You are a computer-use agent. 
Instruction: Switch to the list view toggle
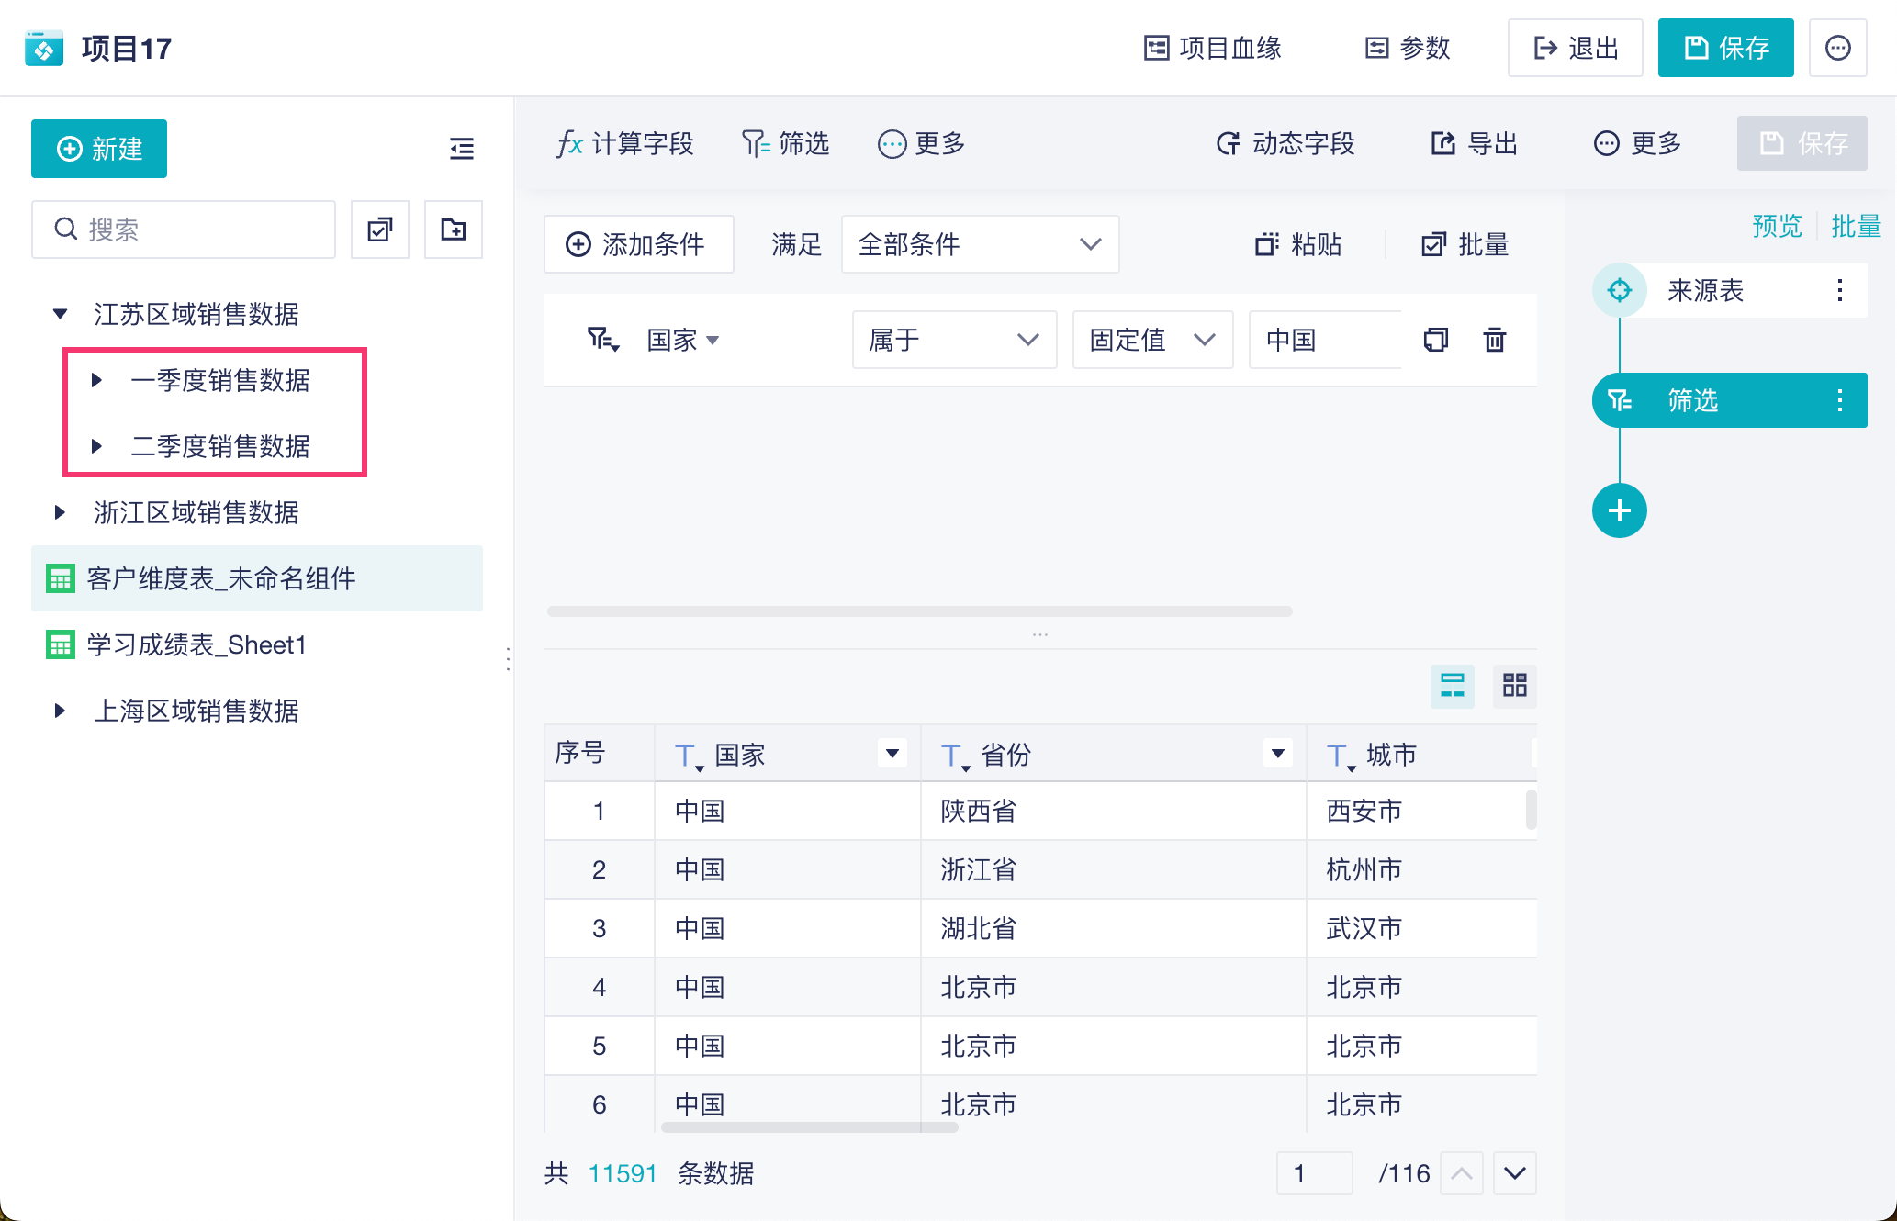1452,685
